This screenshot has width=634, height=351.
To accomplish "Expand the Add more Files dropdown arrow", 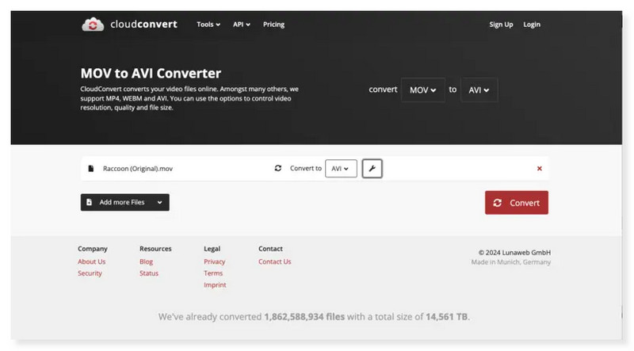I will [x=160, y=202].
